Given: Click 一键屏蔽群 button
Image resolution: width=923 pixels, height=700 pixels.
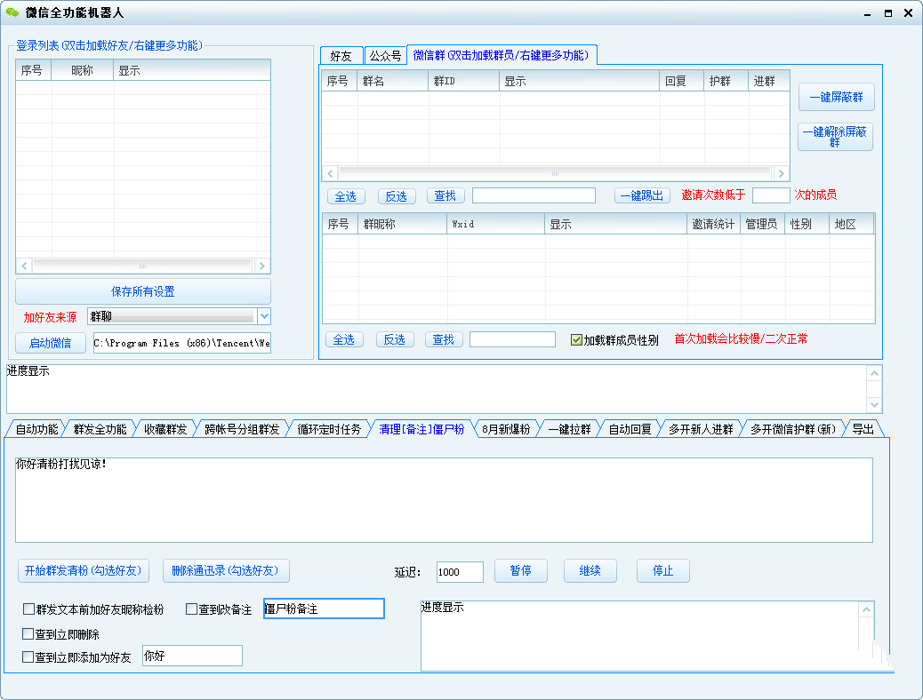Looking at the screenshot, I should (x=837, y=97).
